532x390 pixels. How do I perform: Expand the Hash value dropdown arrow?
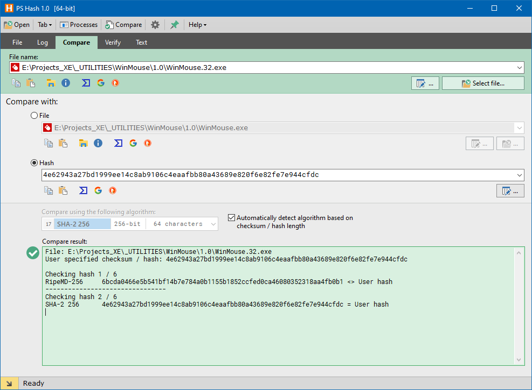coord(519,175)
